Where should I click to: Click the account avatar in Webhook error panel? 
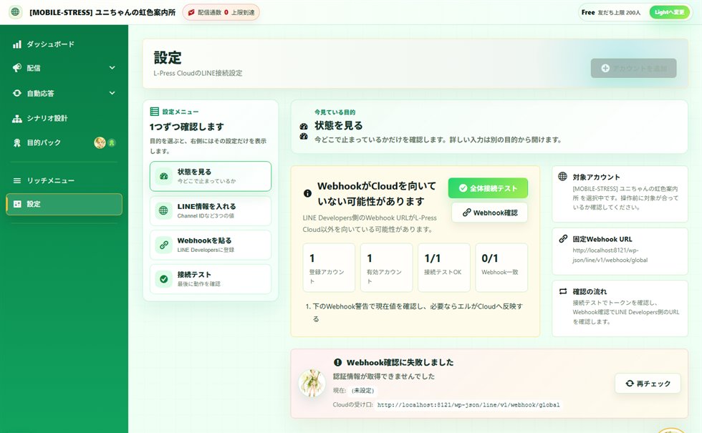click(x=312, y=384)
